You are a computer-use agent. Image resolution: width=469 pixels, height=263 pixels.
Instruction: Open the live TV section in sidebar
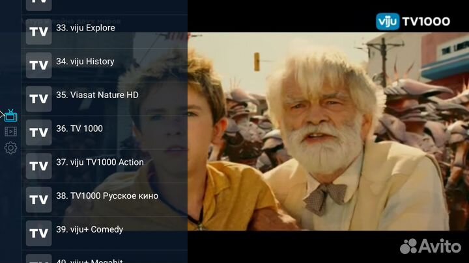tap(10, 116)
